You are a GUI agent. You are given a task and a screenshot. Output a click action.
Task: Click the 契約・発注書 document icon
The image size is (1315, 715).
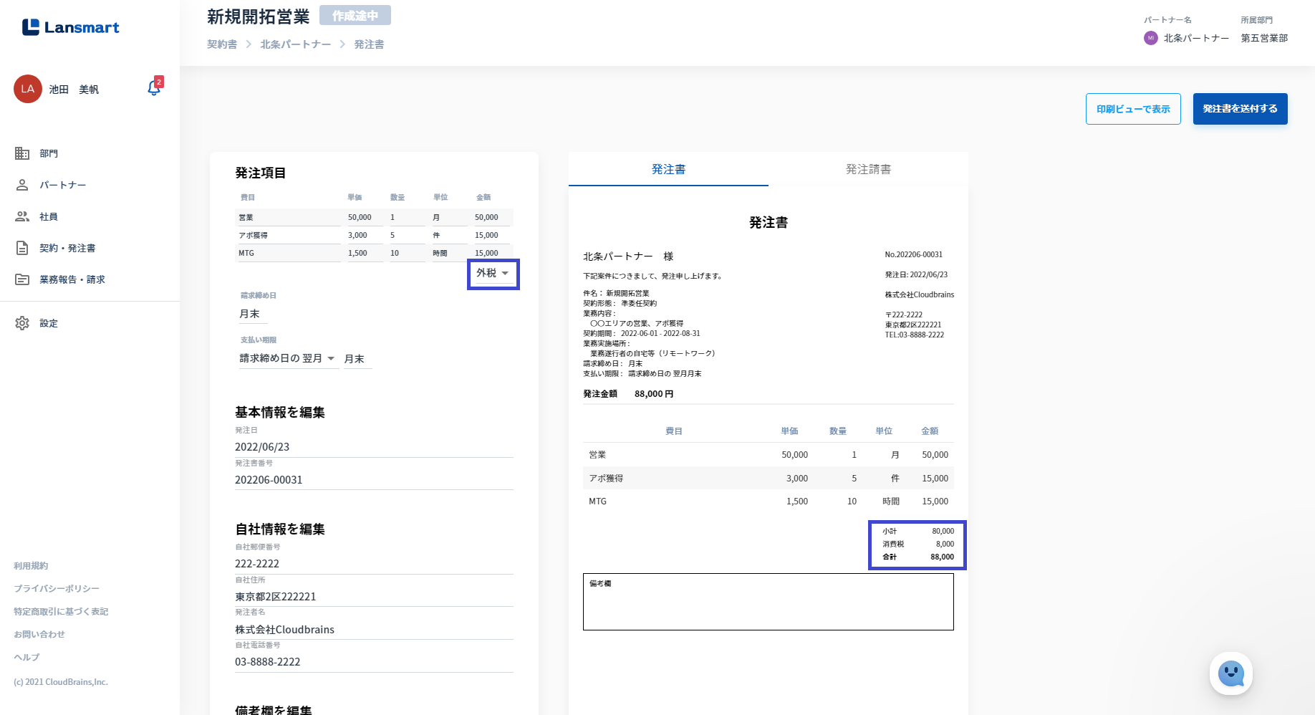22,248
